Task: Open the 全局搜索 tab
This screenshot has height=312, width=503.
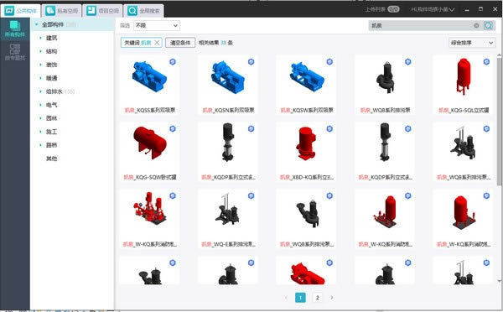Action: click(x=143, y=11)
